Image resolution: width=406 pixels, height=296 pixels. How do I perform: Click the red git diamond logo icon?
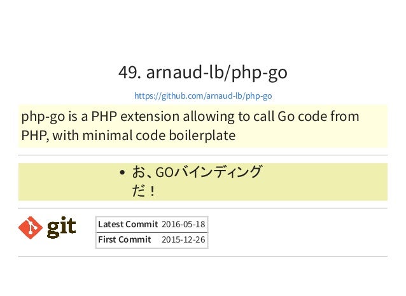coord(31,228)
